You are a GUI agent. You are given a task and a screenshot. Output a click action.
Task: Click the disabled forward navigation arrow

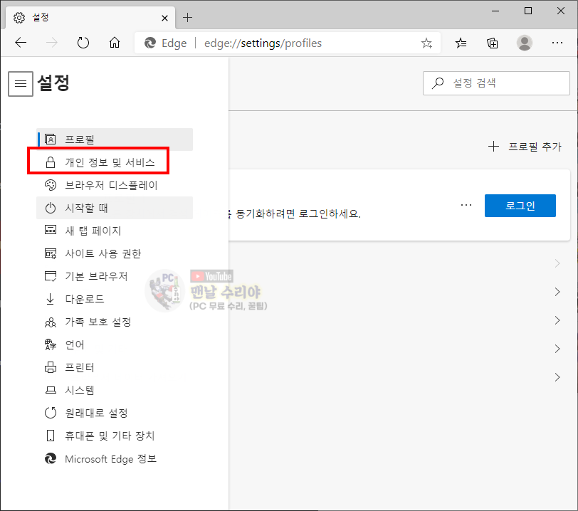point(51,43)
